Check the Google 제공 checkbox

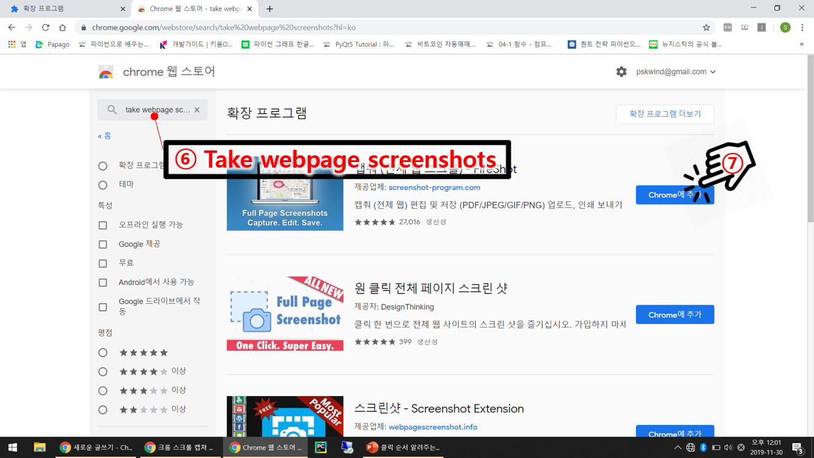(103, 244)
